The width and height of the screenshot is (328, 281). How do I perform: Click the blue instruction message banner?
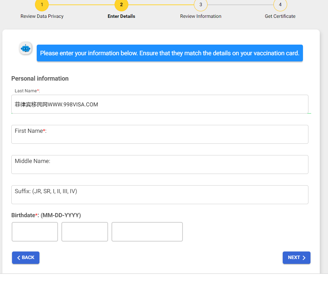tap(169, 53)
